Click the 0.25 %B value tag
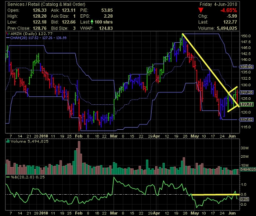 pyautogui.click(x=245, y=199)
